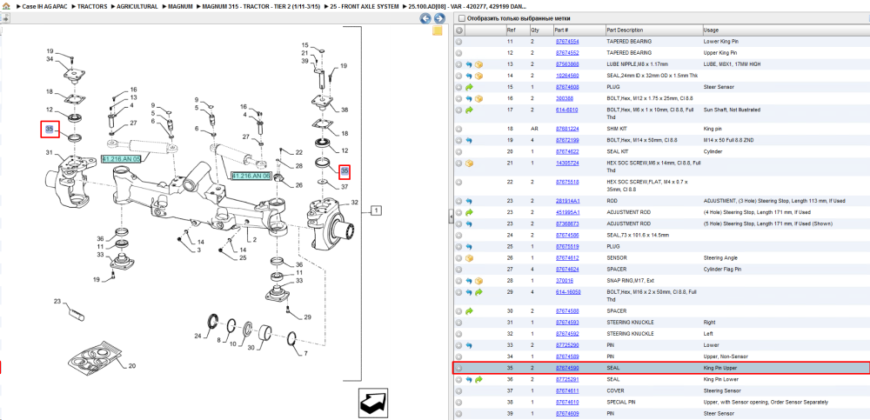
Task: Click green arrow on SPACER ref 30
Action: click(469, 310)
